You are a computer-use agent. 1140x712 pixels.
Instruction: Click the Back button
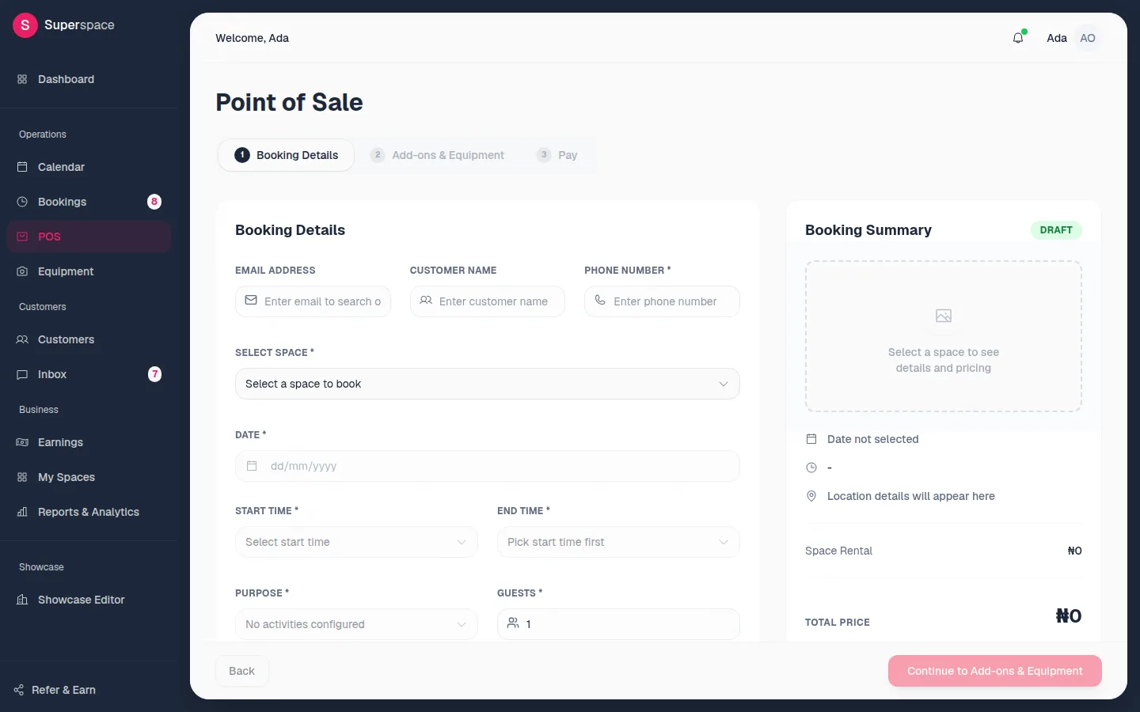click(241, 671)
